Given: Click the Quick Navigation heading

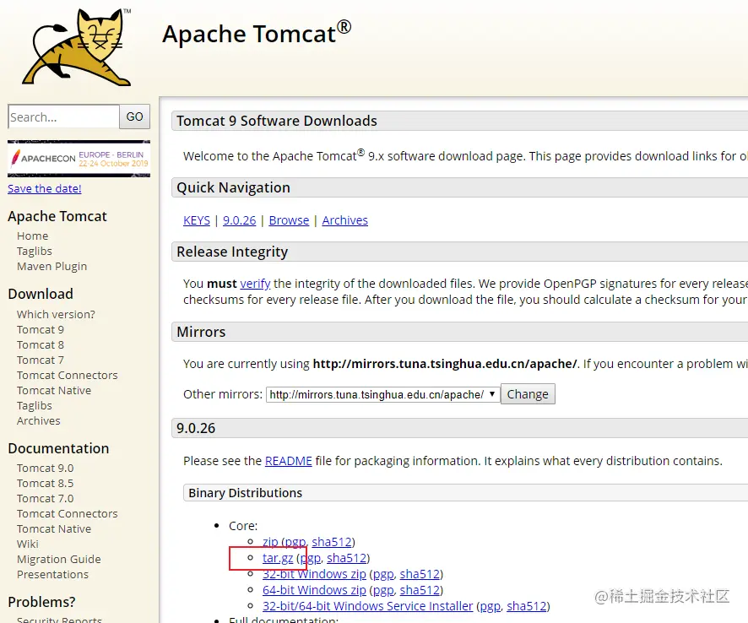Looking at the screenshot, I should click(x=233, y=188).
